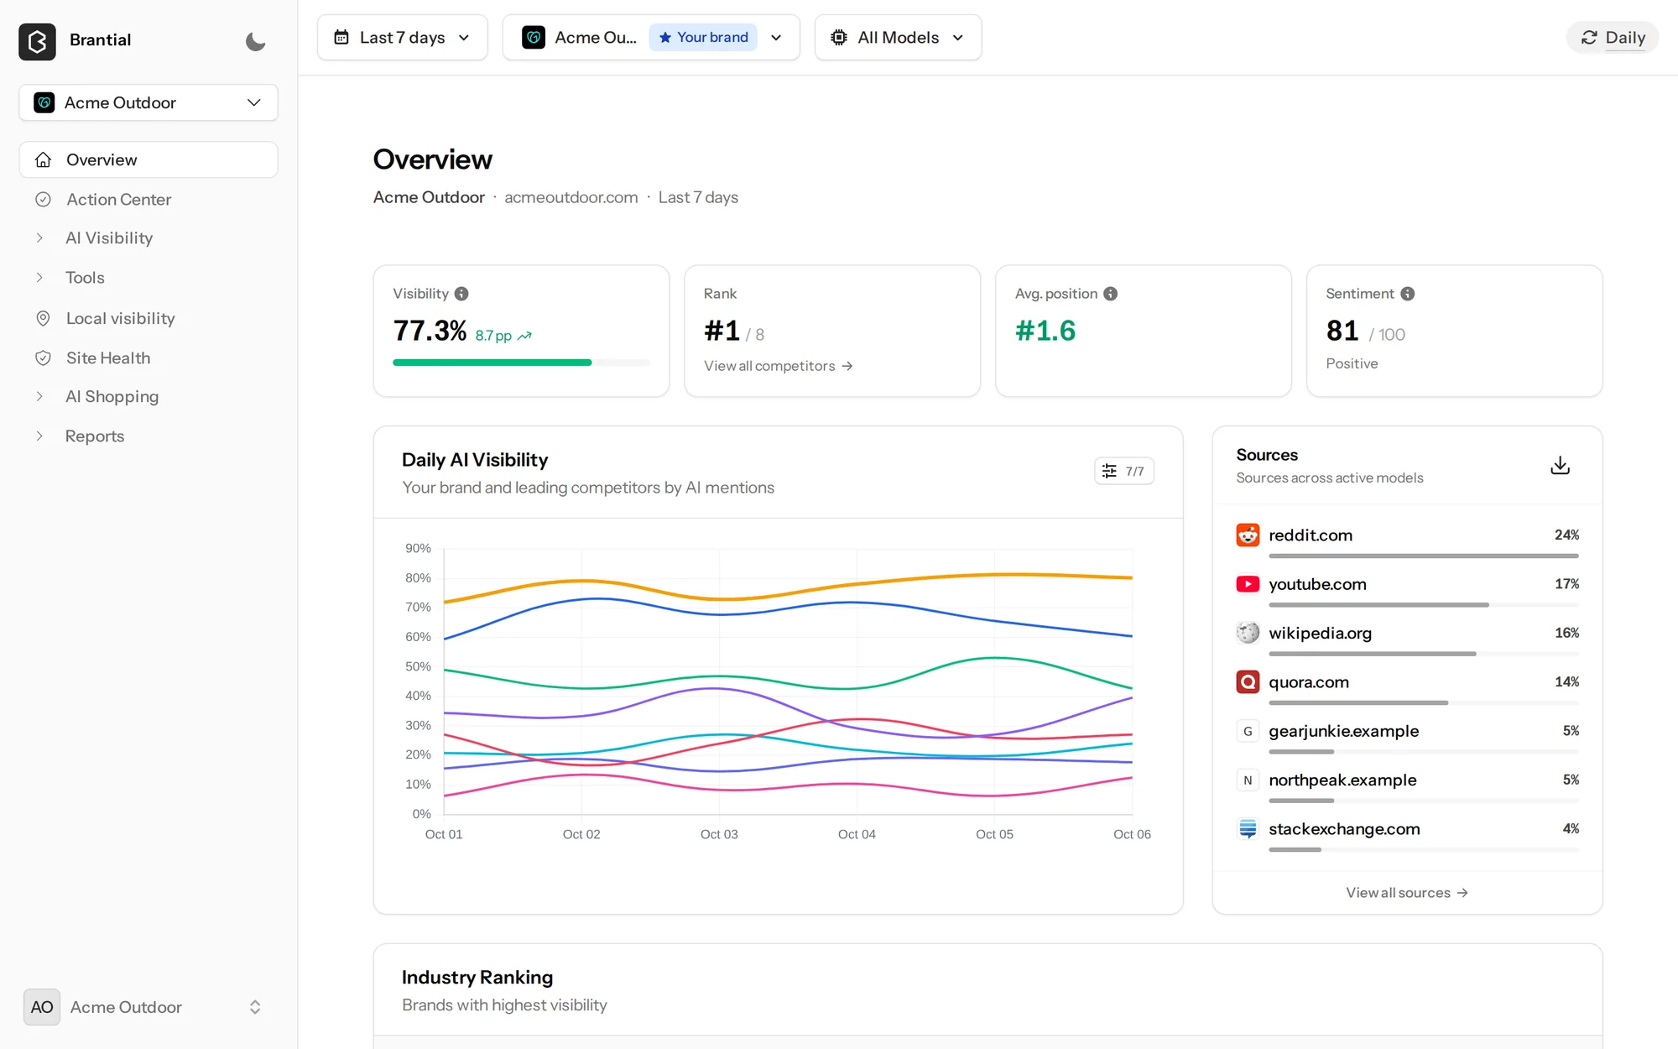Image resolution: width=1678 pixels, height=1049 pixels.
Task: Click the Visibility info icon
Action: pos(461,294)
